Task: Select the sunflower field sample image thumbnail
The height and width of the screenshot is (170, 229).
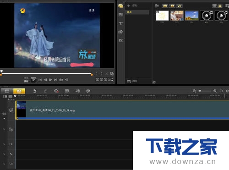Action: click(x=192, y=16)
